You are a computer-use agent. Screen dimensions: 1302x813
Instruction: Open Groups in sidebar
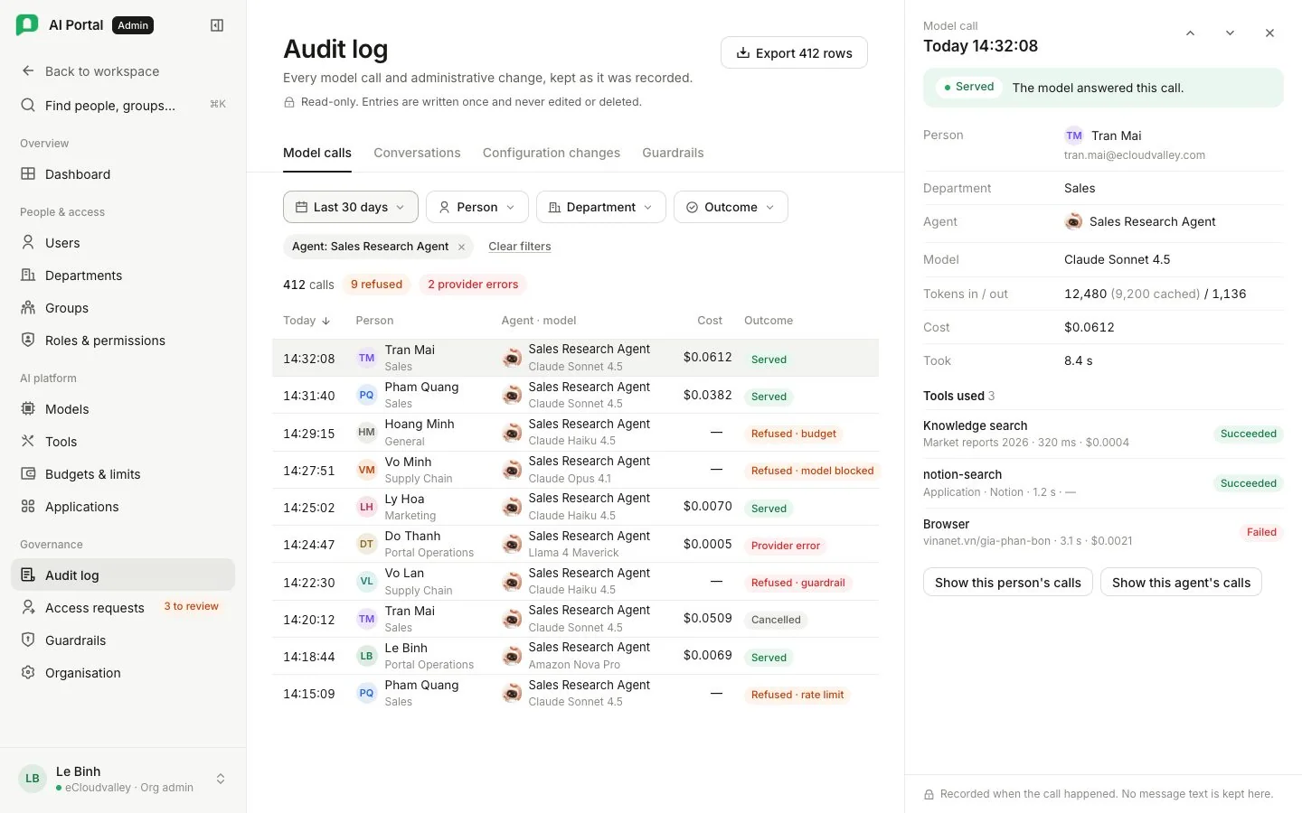tap(123, 307)
